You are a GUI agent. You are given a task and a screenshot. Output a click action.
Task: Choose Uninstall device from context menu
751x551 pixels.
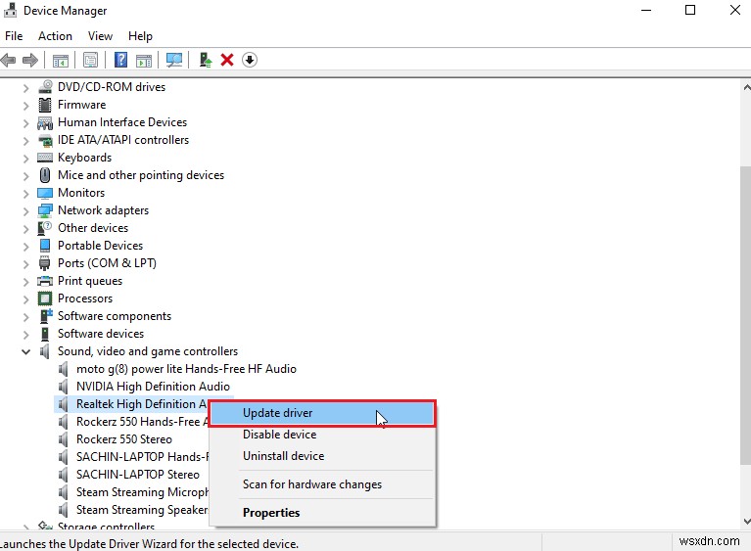(322, 456)
